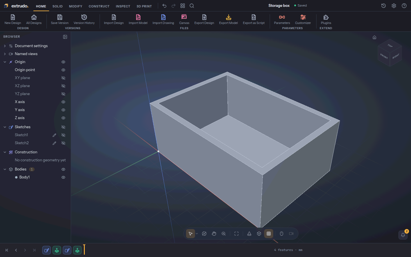Screen dimensions: 411x257
Task: Edit Sketch1 with pencil icon
Action: (x=54, y=135)
